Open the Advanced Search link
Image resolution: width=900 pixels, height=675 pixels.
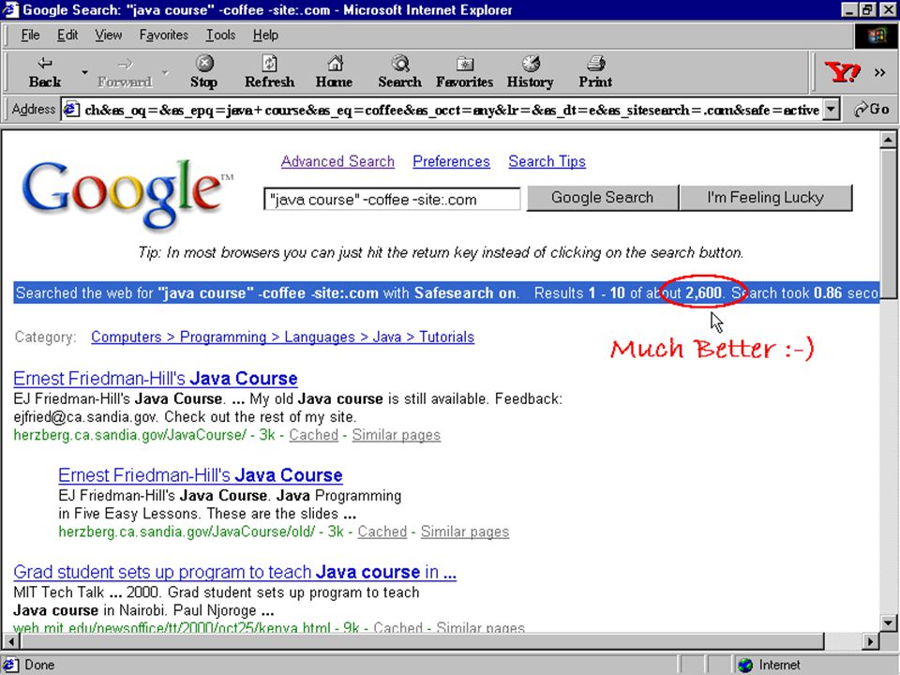[x=337, y=162]
